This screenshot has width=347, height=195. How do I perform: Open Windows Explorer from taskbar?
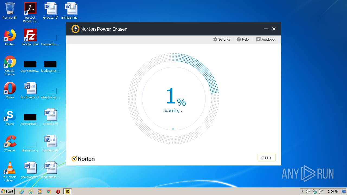[x=31, y=191]
